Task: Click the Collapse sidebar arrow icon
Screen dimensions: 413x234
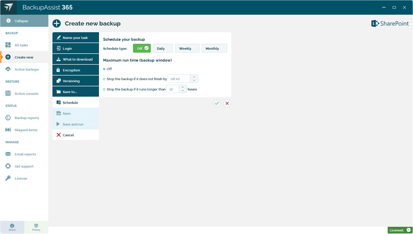Action: click(9, 21)
